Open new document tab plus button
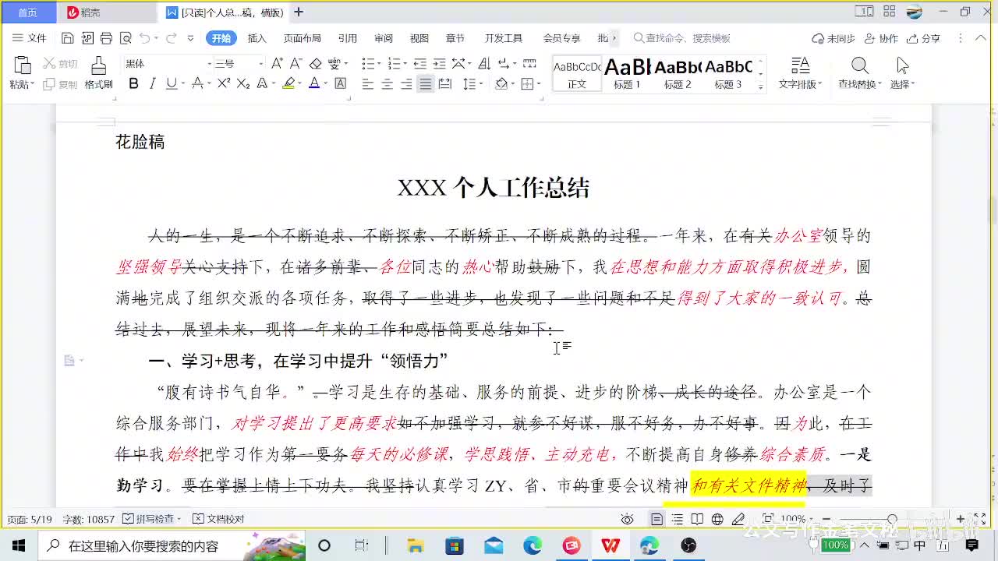Viewport: 998px width, 561px height. click(x=299, y=12)
